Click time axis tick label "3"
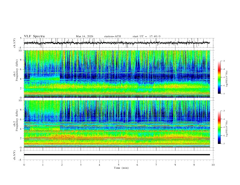The height and width of the screenshot is (185, 240). pyautogui.click(x=81, y=165)
